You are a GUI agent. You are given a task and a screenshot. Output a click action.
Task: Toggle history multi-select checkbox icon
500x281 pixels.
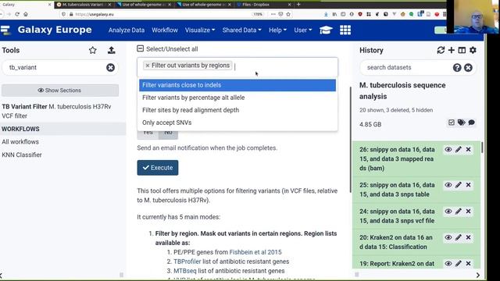point(452,123)
